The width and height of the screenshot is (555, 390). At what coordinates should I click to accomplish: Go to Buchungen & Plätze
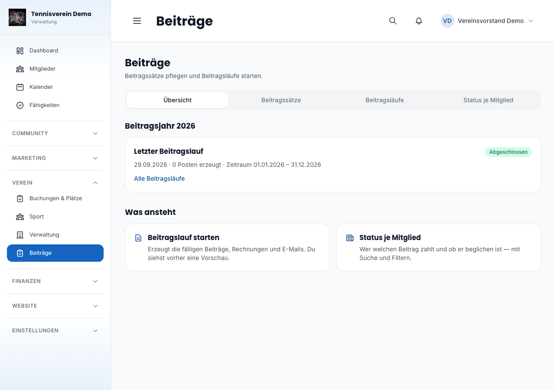click(55, 198)
